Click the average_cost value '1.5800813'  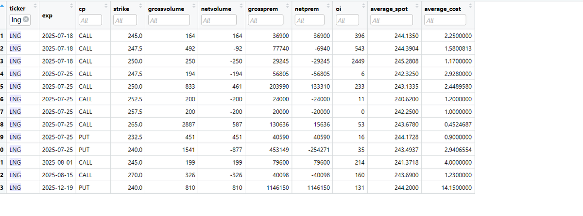(458, 48)
